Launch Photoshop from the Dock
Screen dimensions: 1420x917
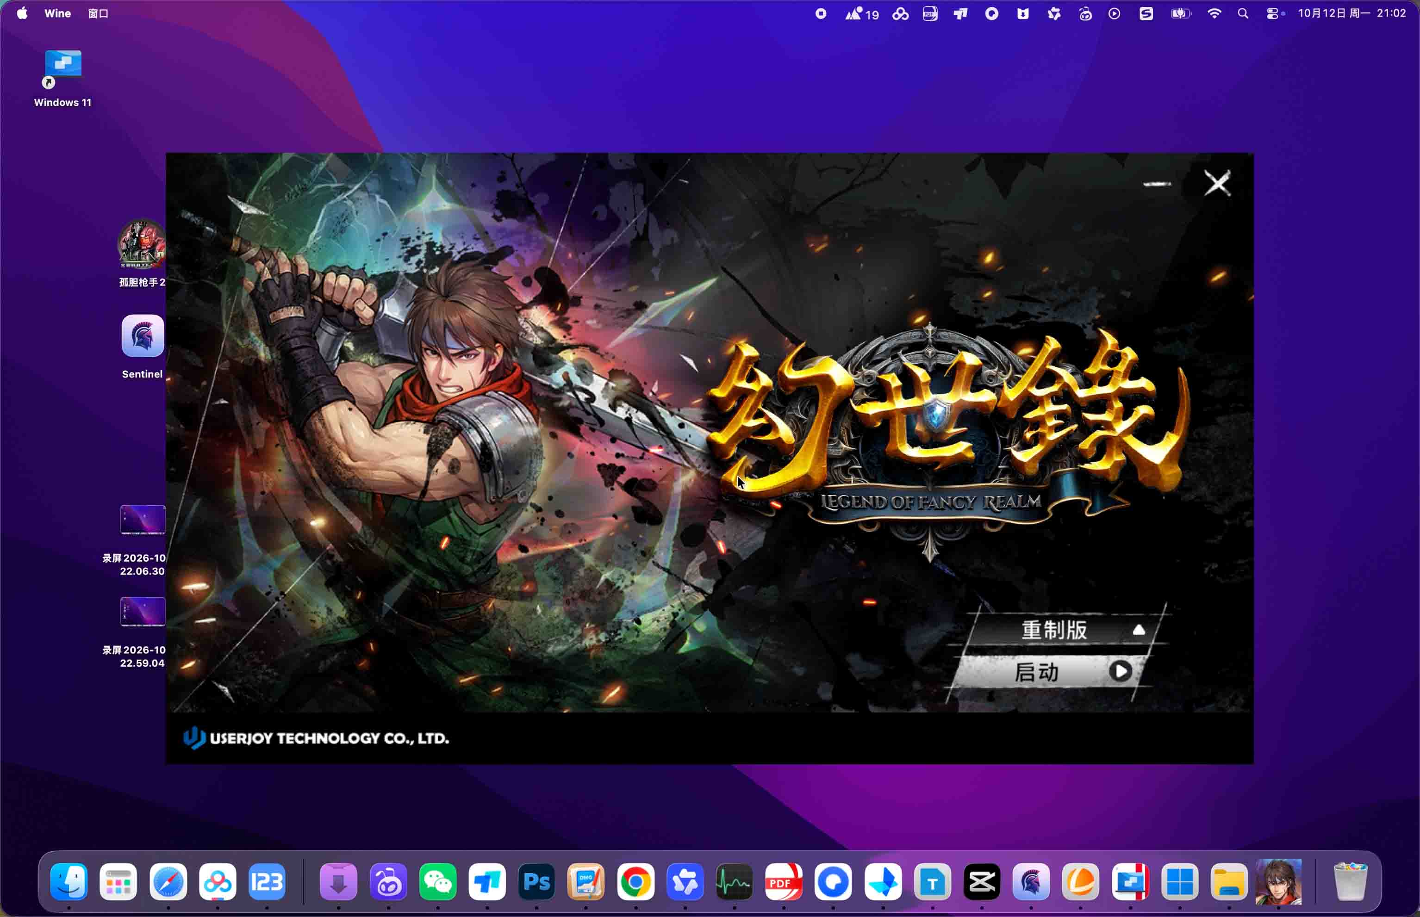pyautogui.click(x=537, y=881)
